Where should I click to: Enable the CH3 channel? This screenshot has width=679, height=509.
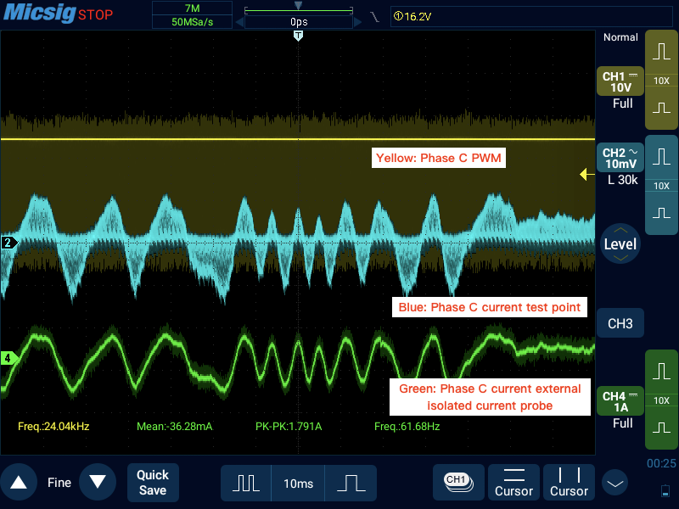tap(620, 323)
